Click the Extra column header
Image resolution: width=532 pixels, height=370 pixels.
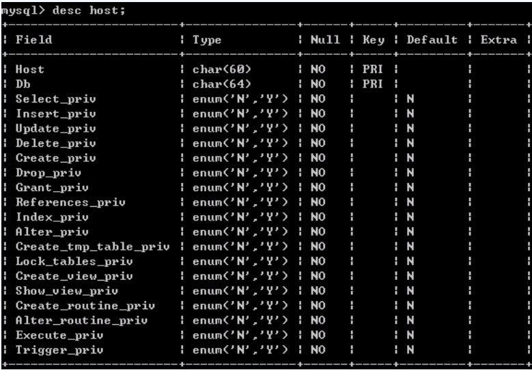499,40
